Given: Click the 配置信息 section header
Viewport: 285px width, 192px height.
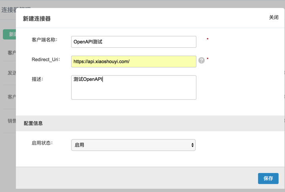Looking at the screenshot, I should 33,123.
